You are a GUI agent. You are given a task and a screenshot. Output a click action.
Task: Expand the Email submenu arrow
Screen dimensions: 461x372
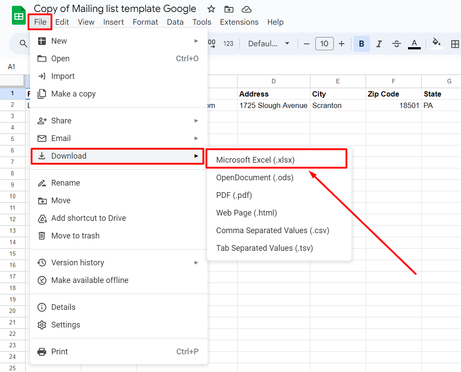[x=196, y=138]
